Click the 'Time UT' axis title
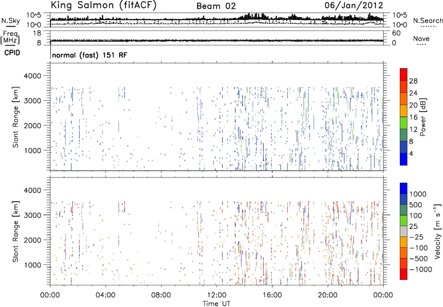This screenshot has height=307, width=443. coord(217,303)
